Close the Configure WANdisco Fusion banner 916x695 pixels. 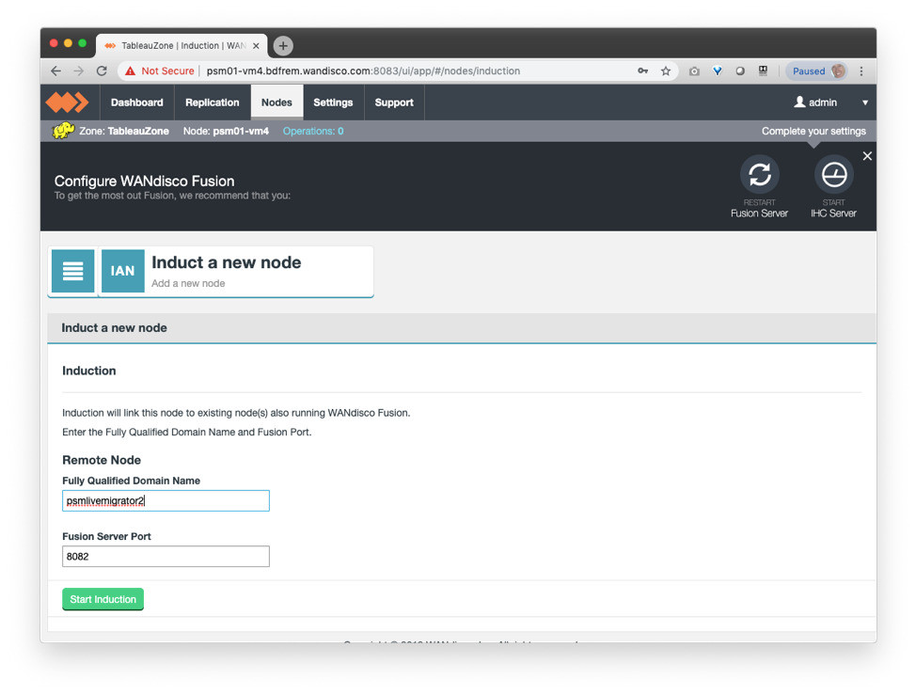tap(867, 156)
